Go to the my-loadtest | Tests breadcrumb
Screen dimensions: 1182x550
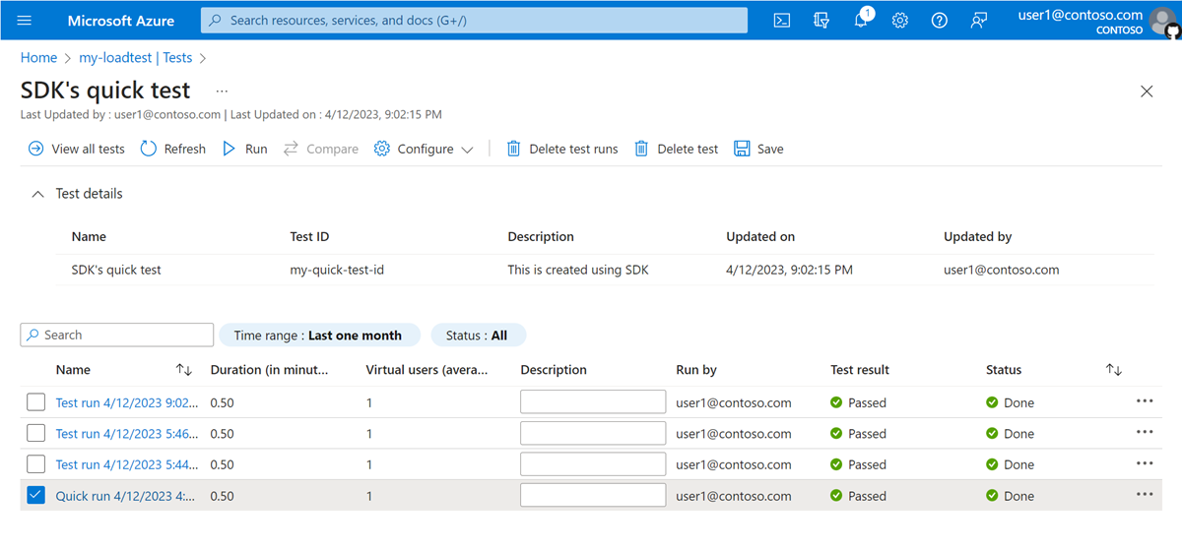click(x=136, y=58)
